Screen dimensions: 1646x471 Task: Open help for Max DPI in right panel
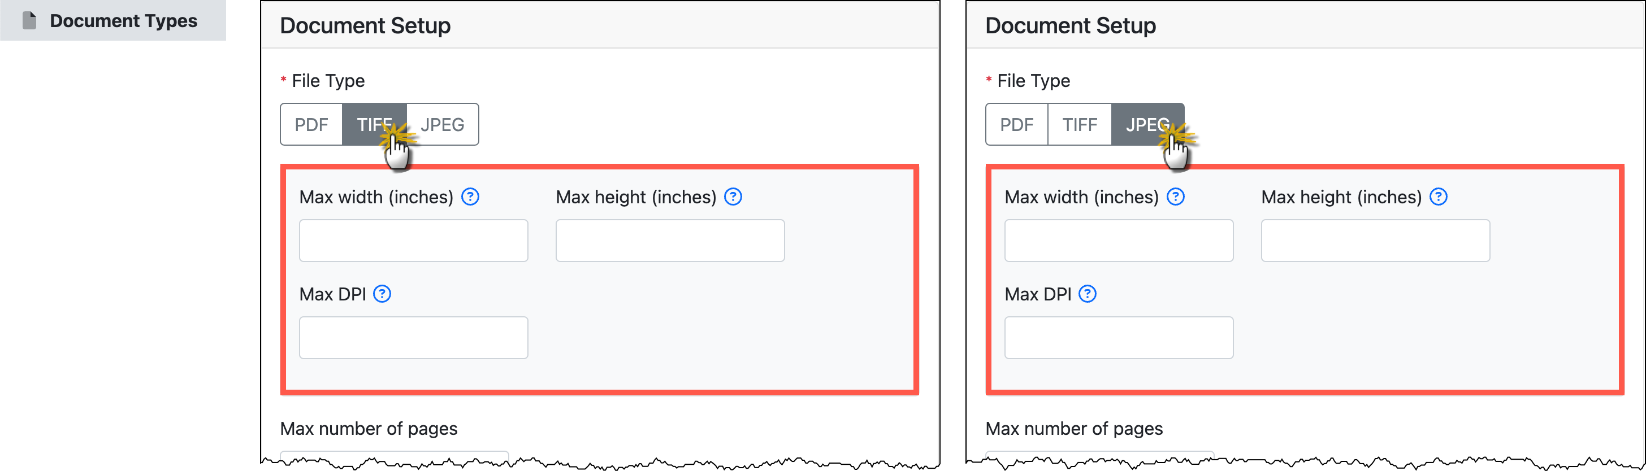tap(1088, 294)
